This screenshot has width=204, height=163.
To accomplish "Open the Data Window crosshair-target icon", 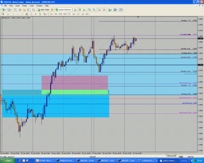I will (x=20, y=10).
